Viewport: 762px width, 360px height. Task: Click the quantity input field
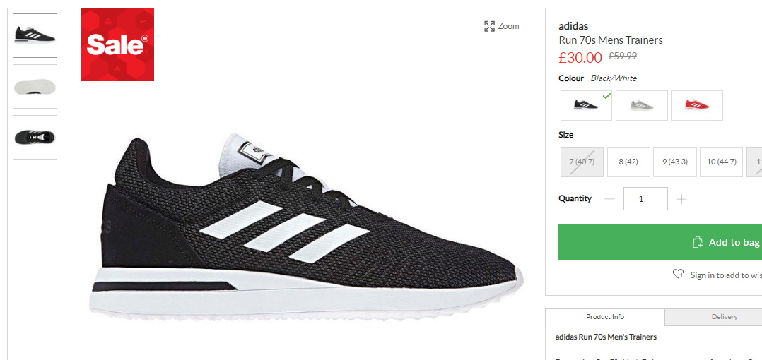pos(645,199)
